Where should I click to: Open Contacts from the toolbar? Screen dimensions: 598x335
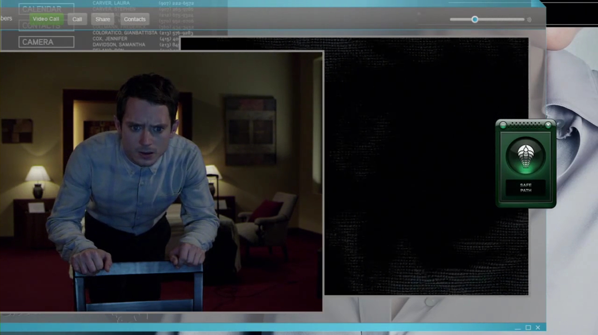(x=135, y=19)
